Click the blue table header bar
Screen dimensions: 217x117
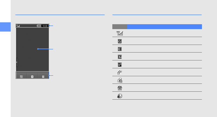point(164,27)
